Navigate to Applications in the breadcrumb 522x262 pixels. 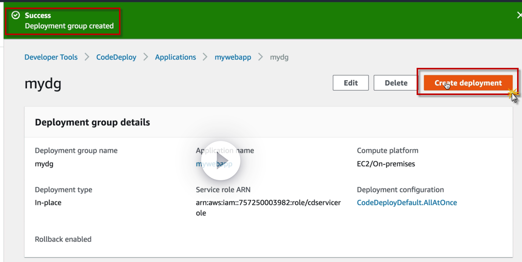coord(176,57)
